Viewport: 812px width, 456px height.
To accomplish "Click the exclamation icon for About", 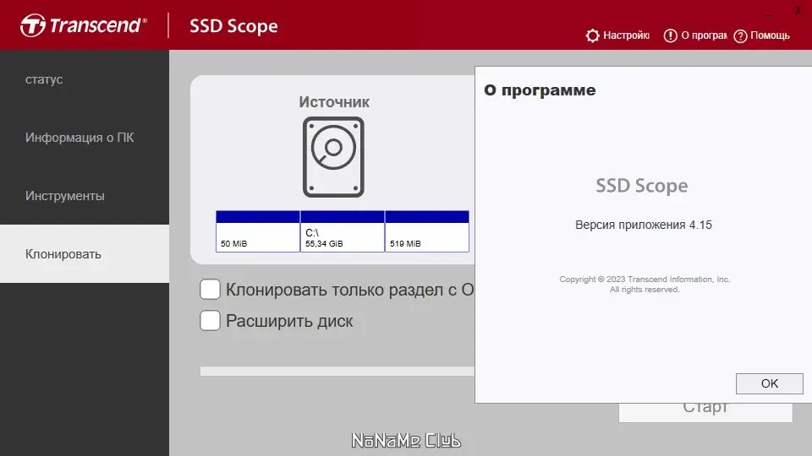I will pos(670,35).
